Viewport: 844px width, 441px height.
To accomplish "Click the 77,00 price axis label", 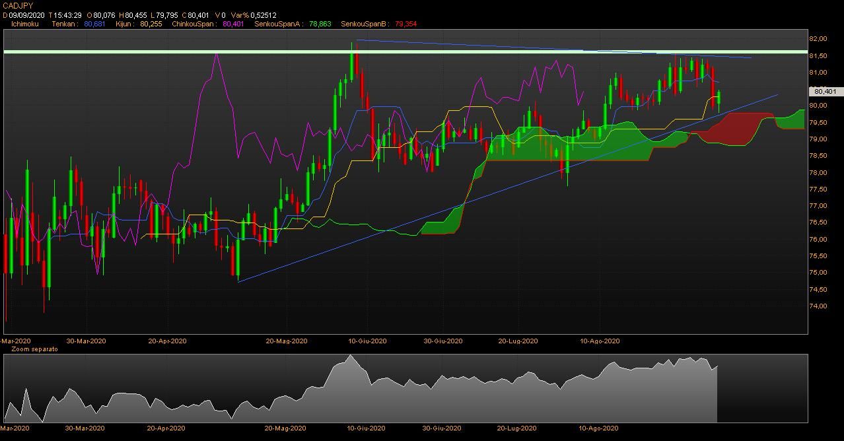I will click(x=818, y=206).
